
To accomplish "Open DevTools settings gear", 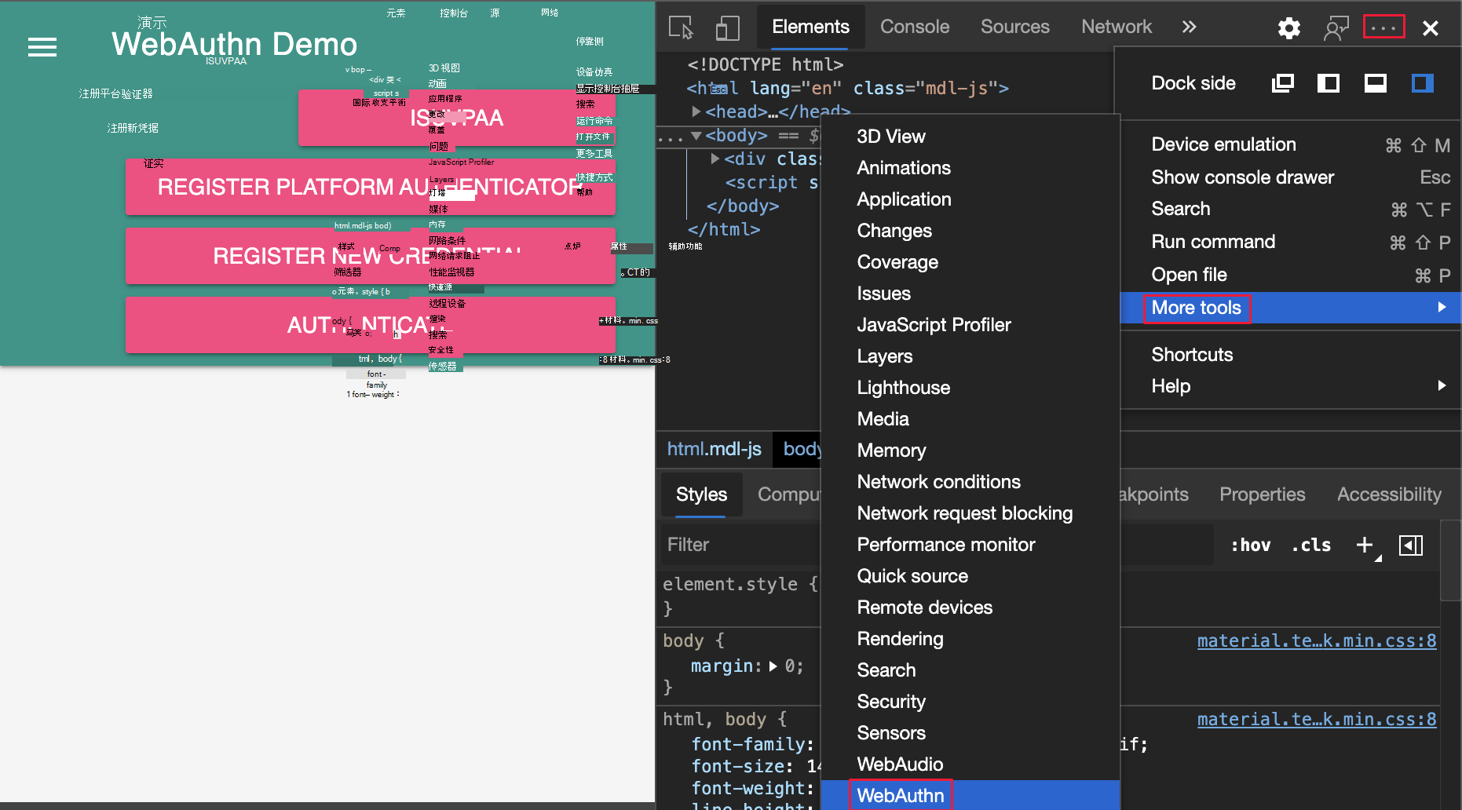I will tap(1288, 28).
